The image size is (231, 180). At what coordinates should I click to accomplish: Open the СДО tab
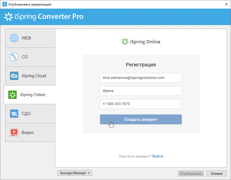point(30,114)
